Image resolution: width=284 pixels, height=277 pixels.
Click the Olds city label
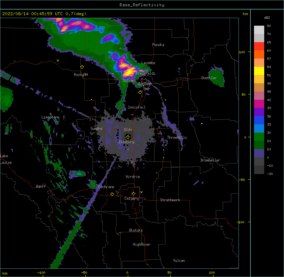pos(128,130)
